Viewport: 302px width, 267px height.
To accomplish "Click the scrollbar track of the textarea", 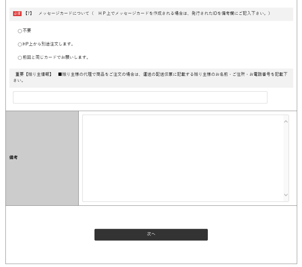I will tap(286, 157).
